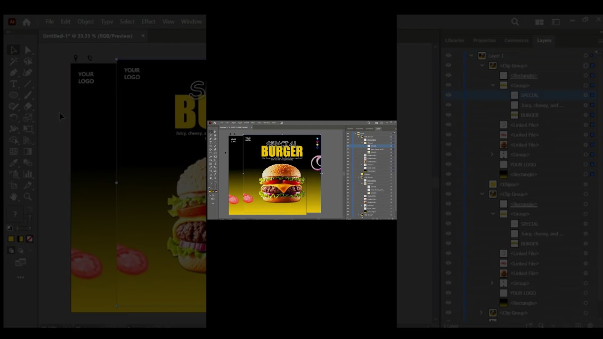The width and height of the screenshot is (603, 339).
Task: Toggle visibility of the Ellipse row
Action: click(448, 184)
